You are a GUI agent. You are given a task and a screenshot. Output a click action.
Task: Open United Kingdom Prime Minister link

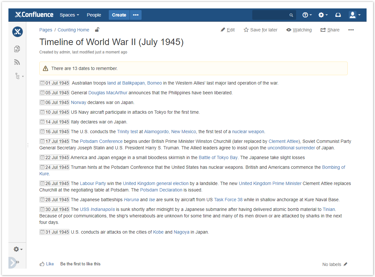coord(270,183)
